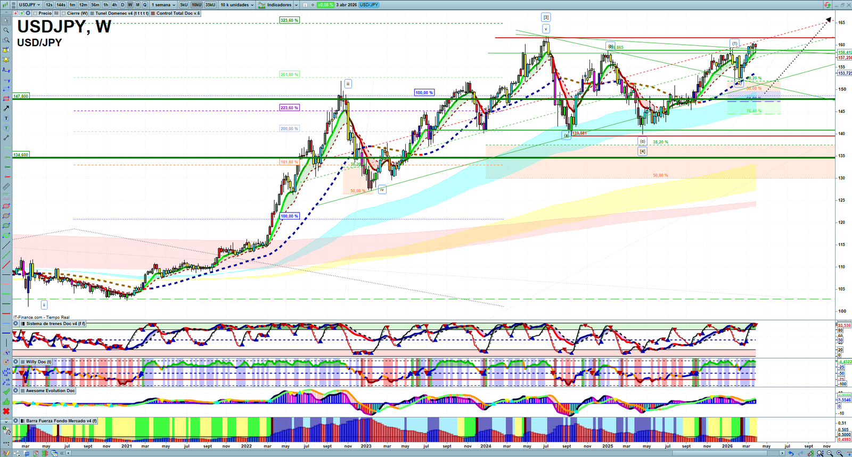Close the Awesome Evolution Doc panel

(x=16, y=391)
